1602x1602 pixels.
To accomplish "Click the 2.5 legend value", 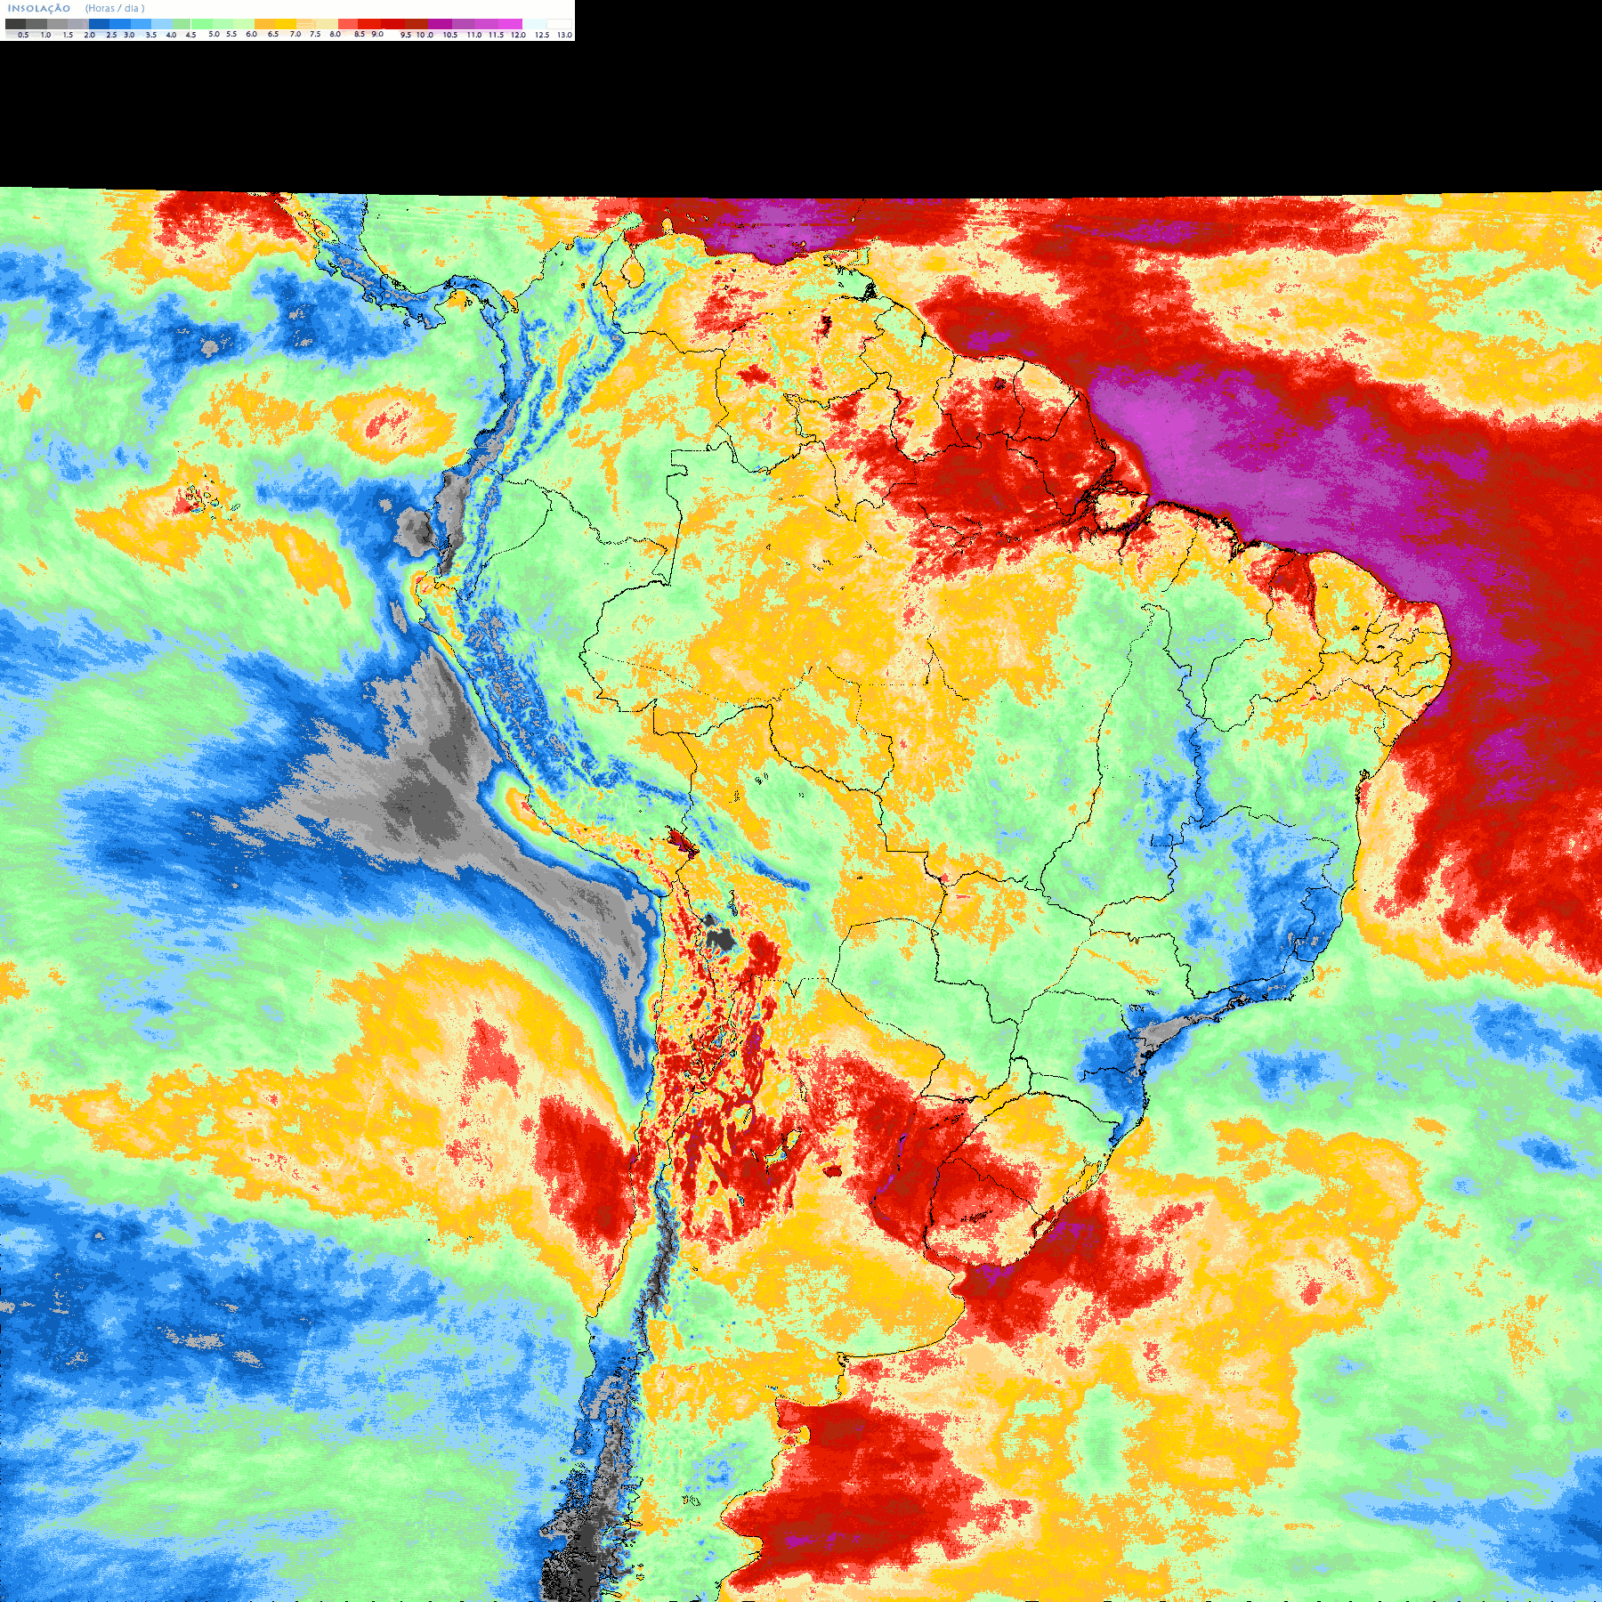I will [111, 35].
